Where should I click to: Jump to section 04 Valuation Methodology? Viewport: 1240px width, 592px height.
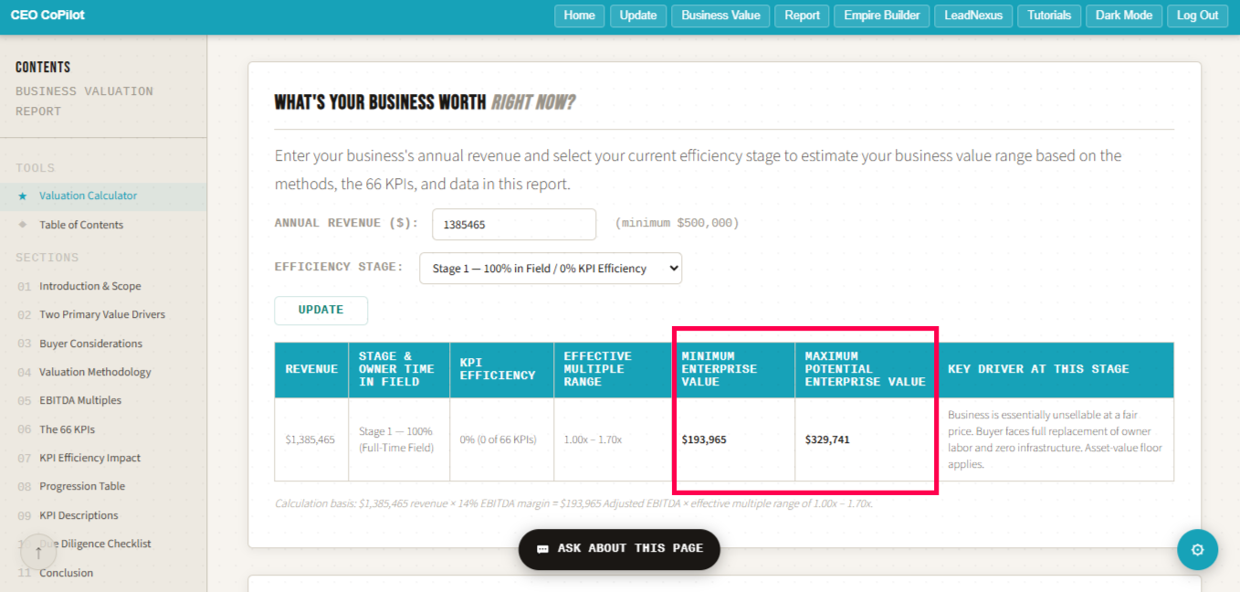click(x=95, y=372)
